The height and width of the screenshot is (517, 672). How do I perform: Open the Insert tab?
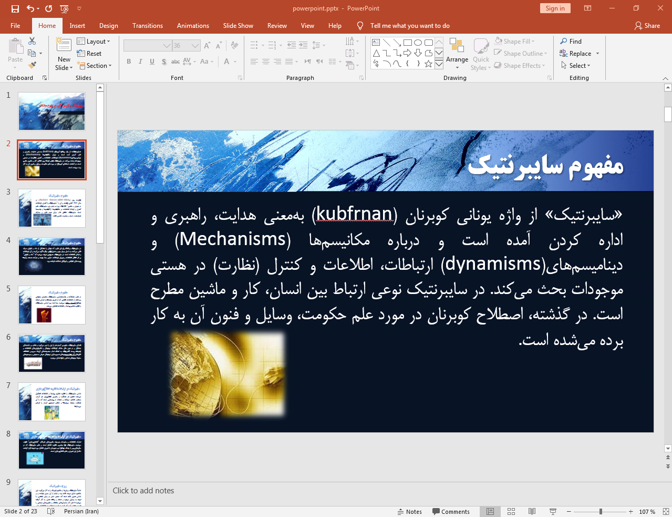[77, 26]
